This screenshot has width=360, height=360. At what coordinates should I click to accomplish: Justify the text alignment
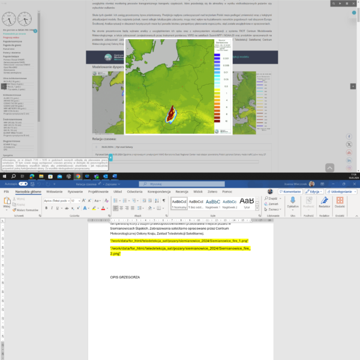pos(133,208)
